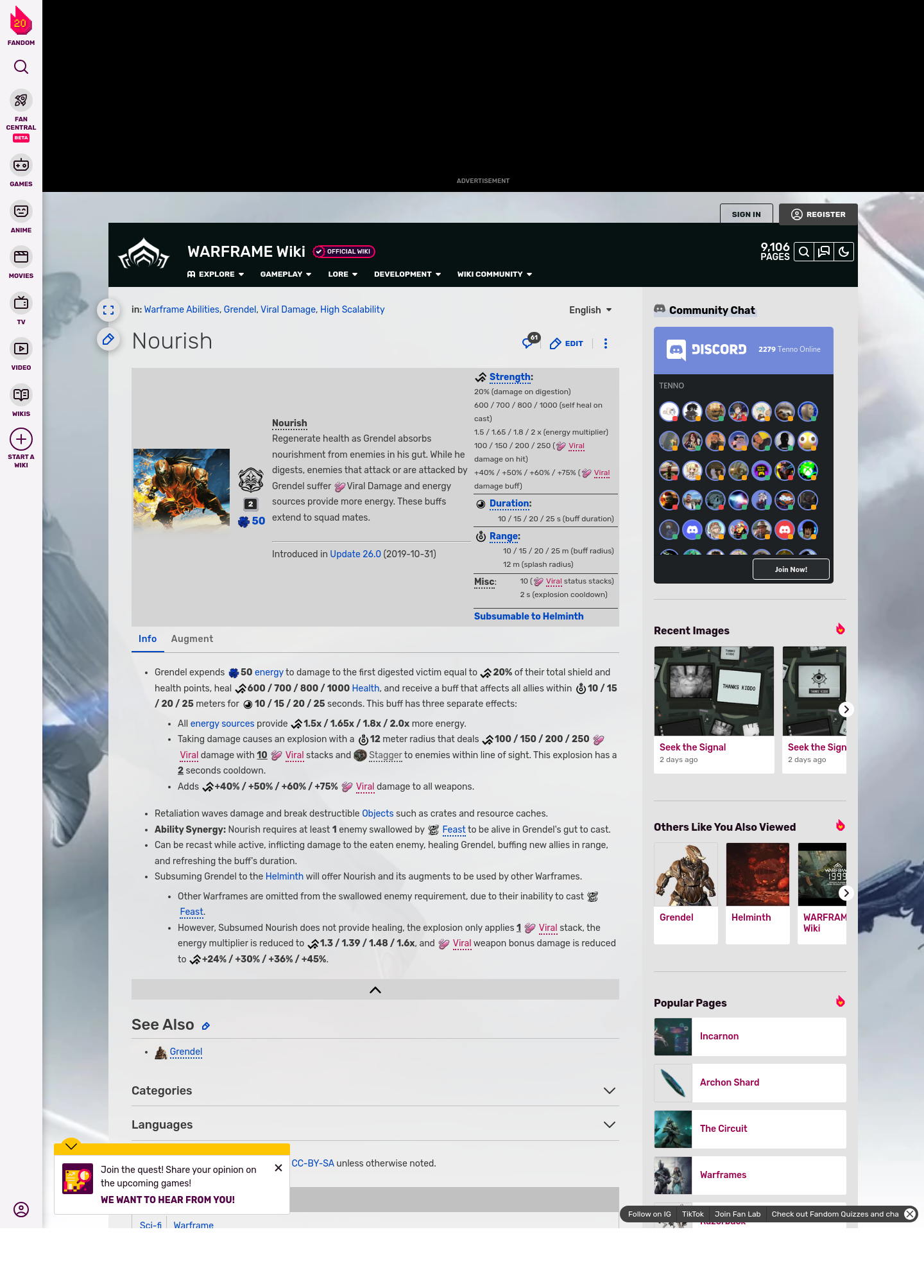Toggle dark theme moon icon

[844, 252]
